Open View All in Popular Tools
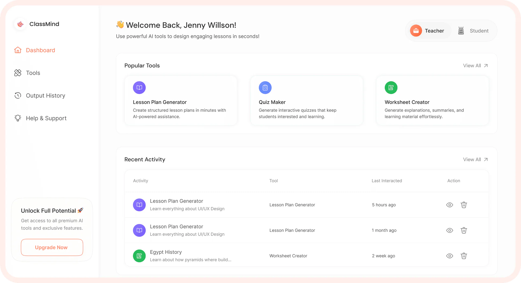Viewport: 521px width, 283px height. click(x=475, y=65)
